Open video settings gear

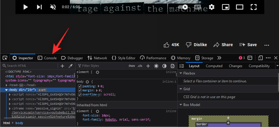pos(212,7)
